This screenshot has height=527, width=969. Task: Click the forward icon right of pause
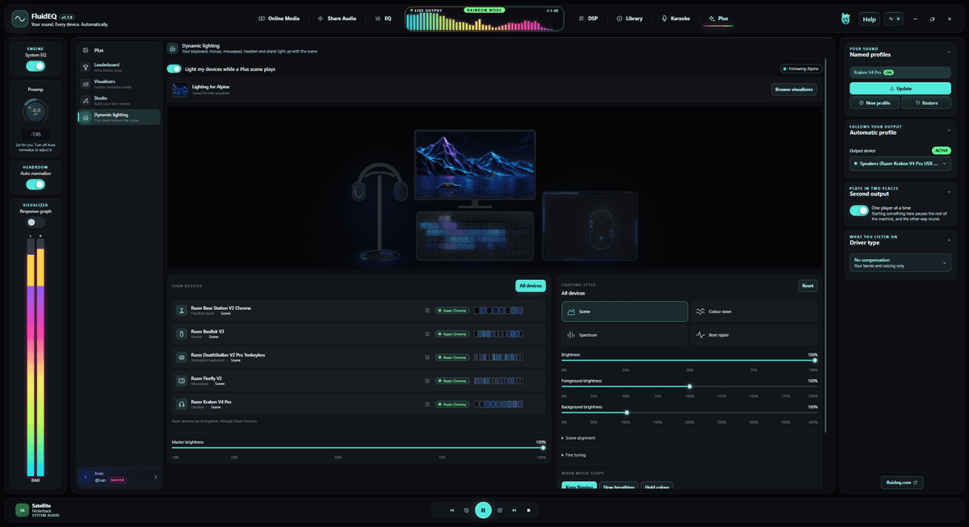pyautogui.click(x=500, y=510)
